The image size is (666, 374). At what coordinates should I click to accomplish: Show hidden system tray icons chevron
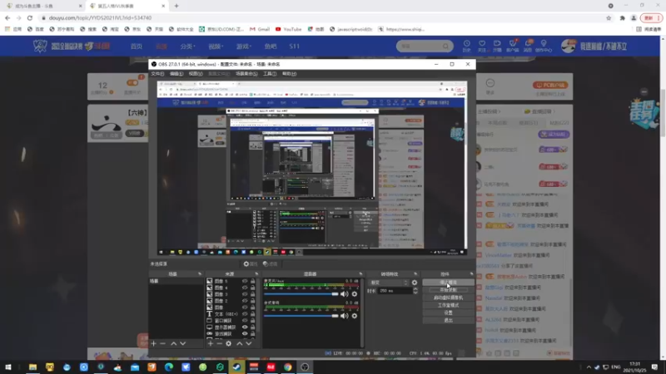[589, 367]
